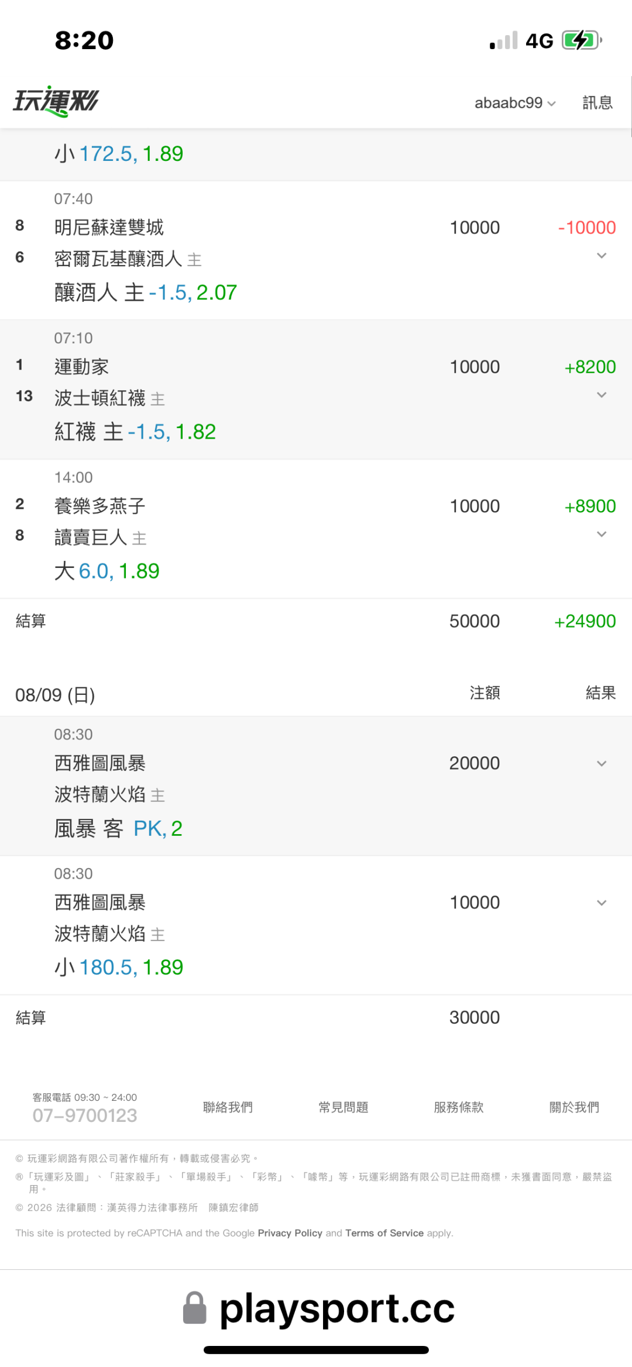This screenshot has width=632, height=1367.
Task: Tap the playsport.cc address bar
Action: 319,1309
